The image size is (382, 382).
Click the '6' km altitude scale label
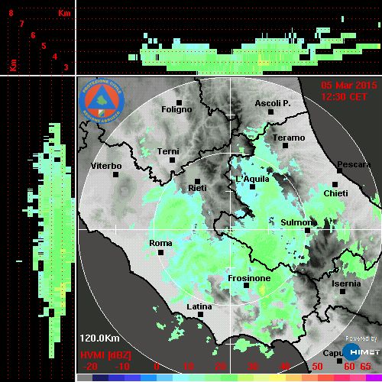(33, 35)
